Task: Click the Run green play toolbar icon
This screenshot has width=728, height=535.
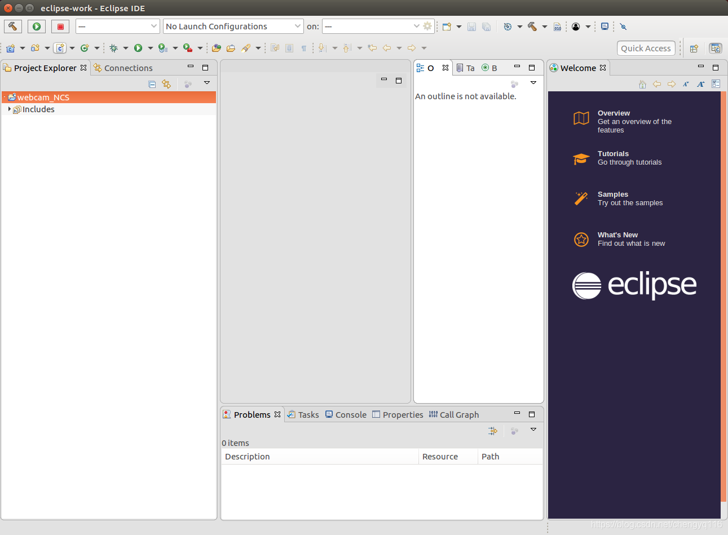Action: [138, 48]
